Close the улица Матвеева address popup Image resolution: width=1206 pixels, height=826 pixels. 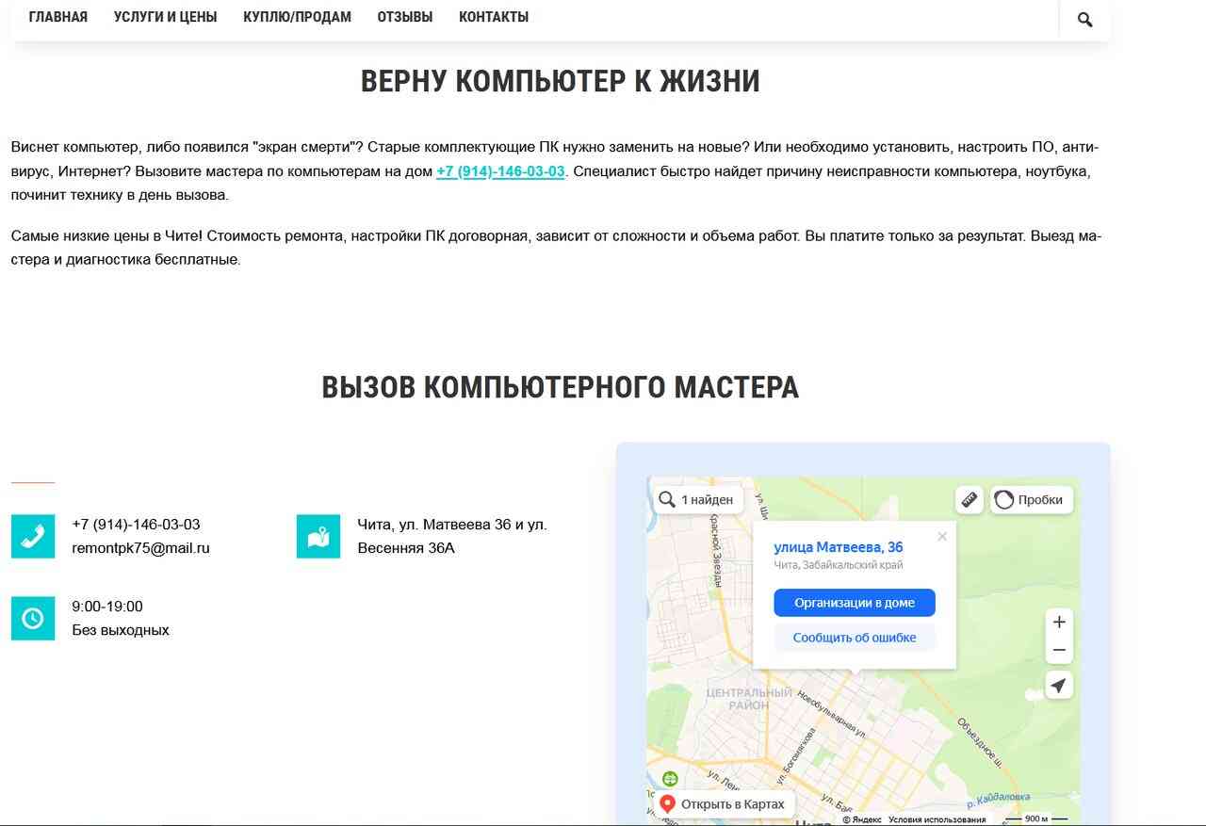[x=941, y=537]
